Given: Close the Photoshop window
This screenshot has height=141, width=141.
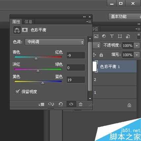Looking at the screenshot, I should click(x=133, y=4).
